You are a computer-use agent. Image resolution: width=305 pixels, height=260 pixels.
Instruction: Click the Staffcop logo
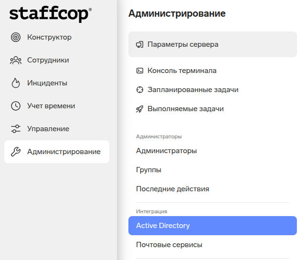click(x=50, y=13)
